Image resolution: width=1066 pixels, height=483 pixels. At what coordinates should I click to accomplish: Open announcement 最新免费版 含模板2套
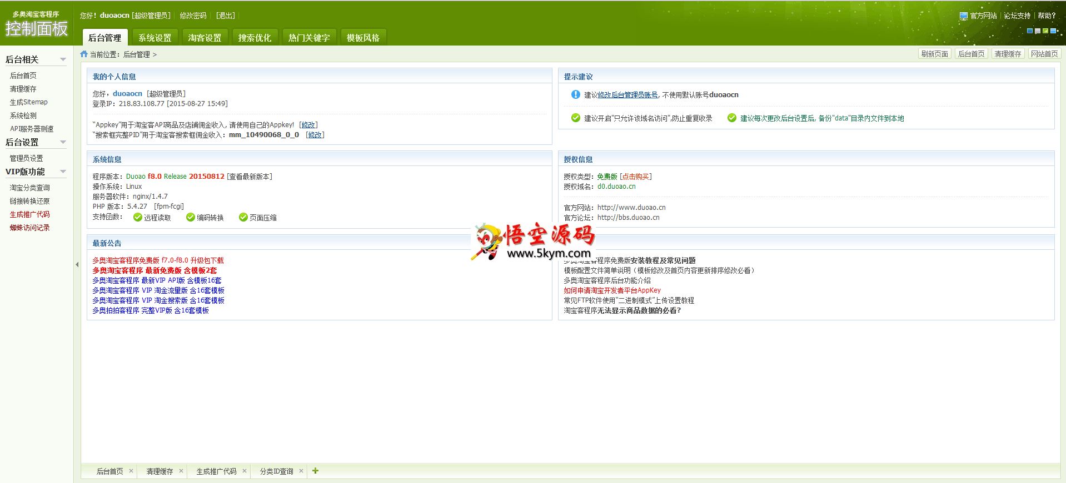click(x=155, y=270)
